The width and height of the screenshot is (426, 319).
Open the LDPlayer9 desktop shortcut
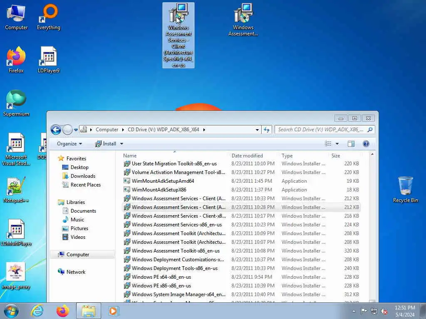pyautogui.click(x=49, y=60)
